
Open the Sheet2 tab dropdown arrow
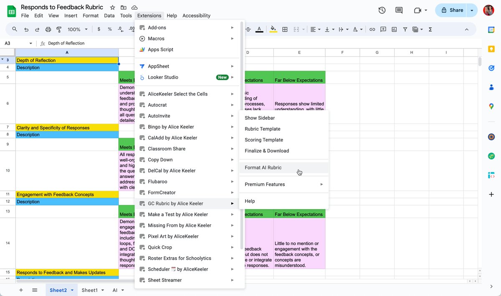coord(72,290)
